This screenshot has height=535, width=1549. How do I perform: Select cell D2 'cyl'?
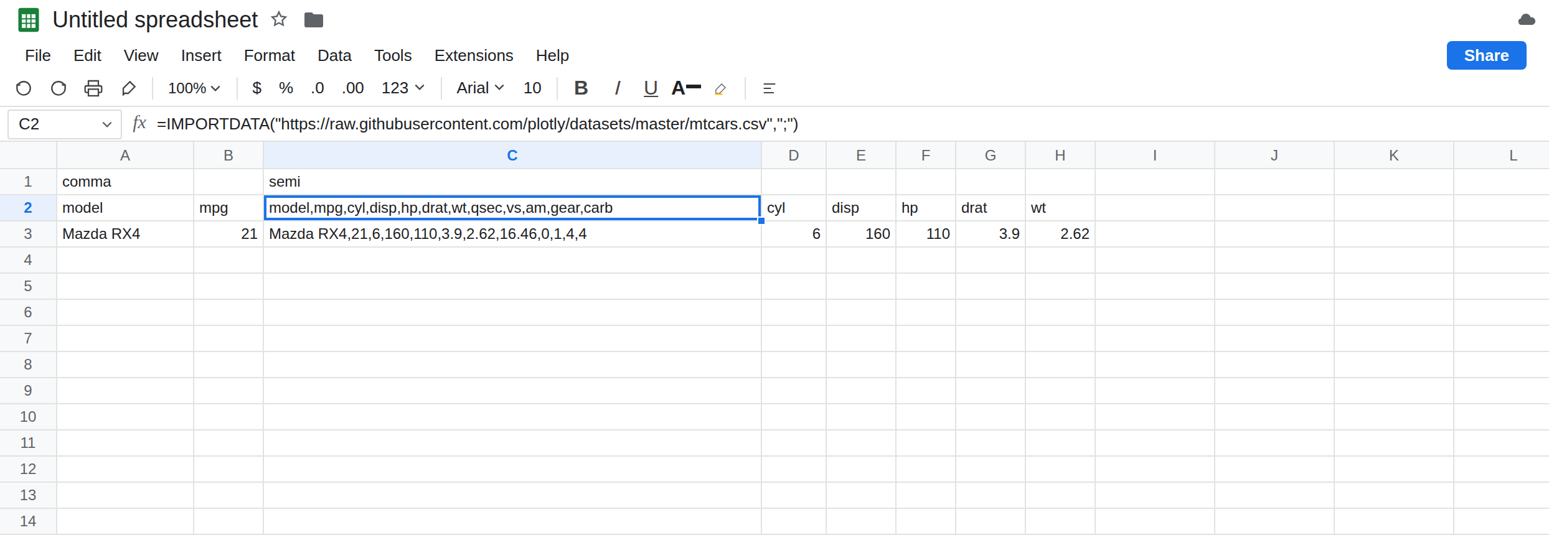794,208
